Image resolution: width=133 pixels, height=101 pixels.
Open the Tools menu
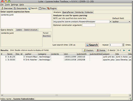[7, 5]
